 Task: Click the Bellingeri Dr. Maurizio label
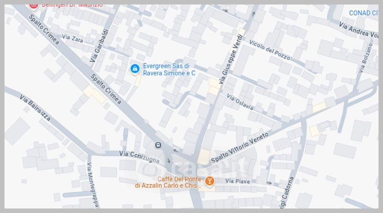[72, 5]
